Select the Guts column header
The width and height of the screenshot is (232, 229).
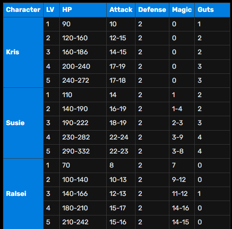click(x=212, y=10)
